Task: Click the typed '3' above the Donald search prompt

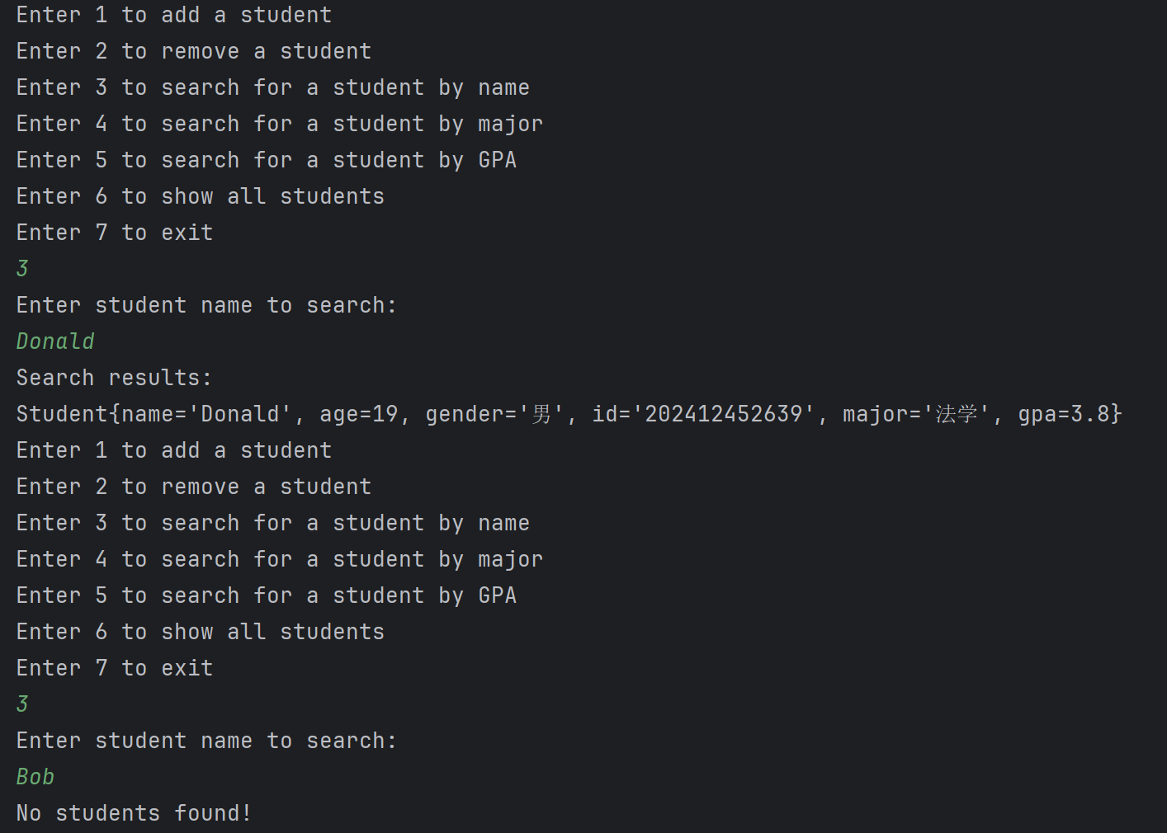Action: coord(22,269)
